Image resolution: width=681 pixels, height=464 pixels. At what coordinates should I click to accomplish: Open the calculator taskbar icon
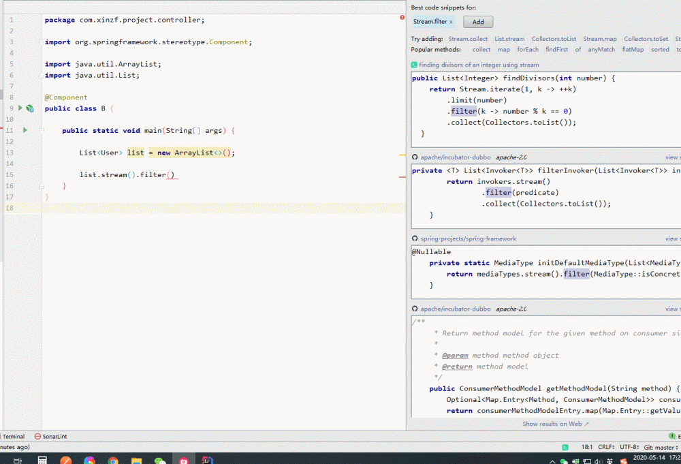(42, 460)
